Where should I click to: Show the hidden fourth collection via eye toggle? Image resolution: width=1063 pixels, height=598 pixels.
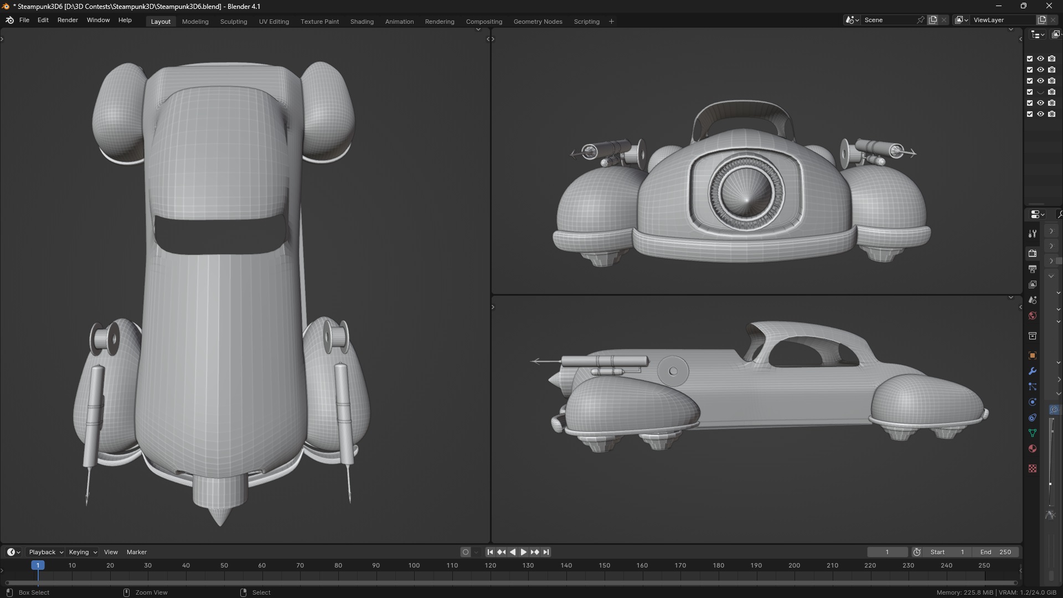(x=1040, y=92)
